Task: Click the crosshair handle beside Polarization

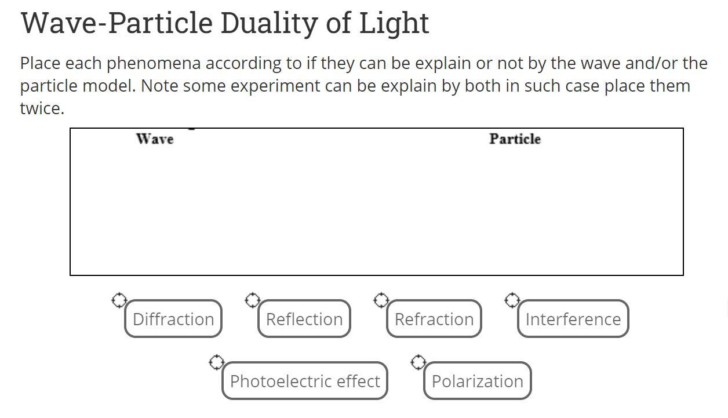Action: click(x=419, y=362)
